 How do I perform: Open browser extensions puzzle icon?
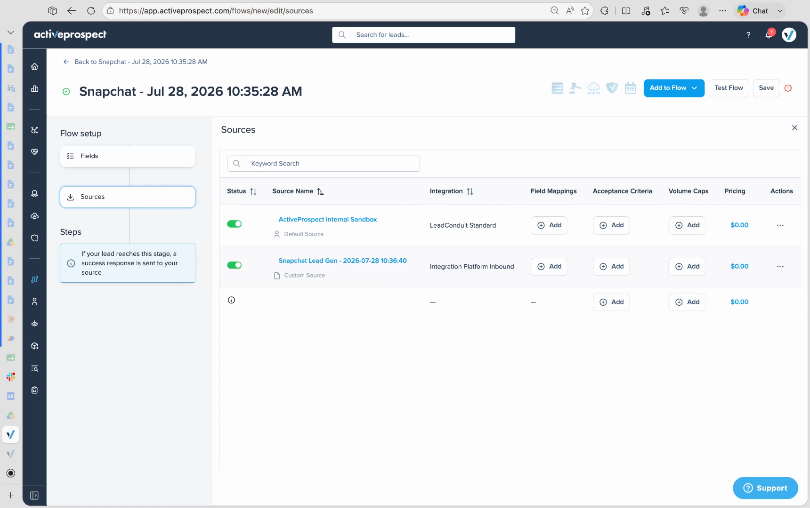[x=604, y=10]
